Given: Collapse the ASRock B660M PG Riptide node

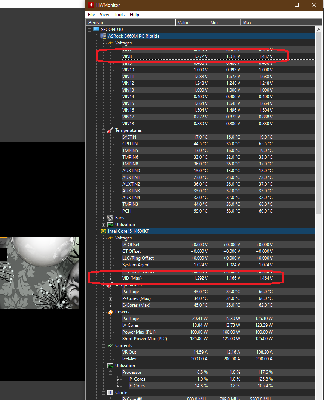Looking at the screenshot, I should click(96, 37).
